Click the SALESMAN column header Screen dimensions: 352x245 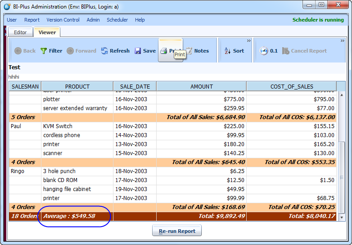(x=25, y=86)
